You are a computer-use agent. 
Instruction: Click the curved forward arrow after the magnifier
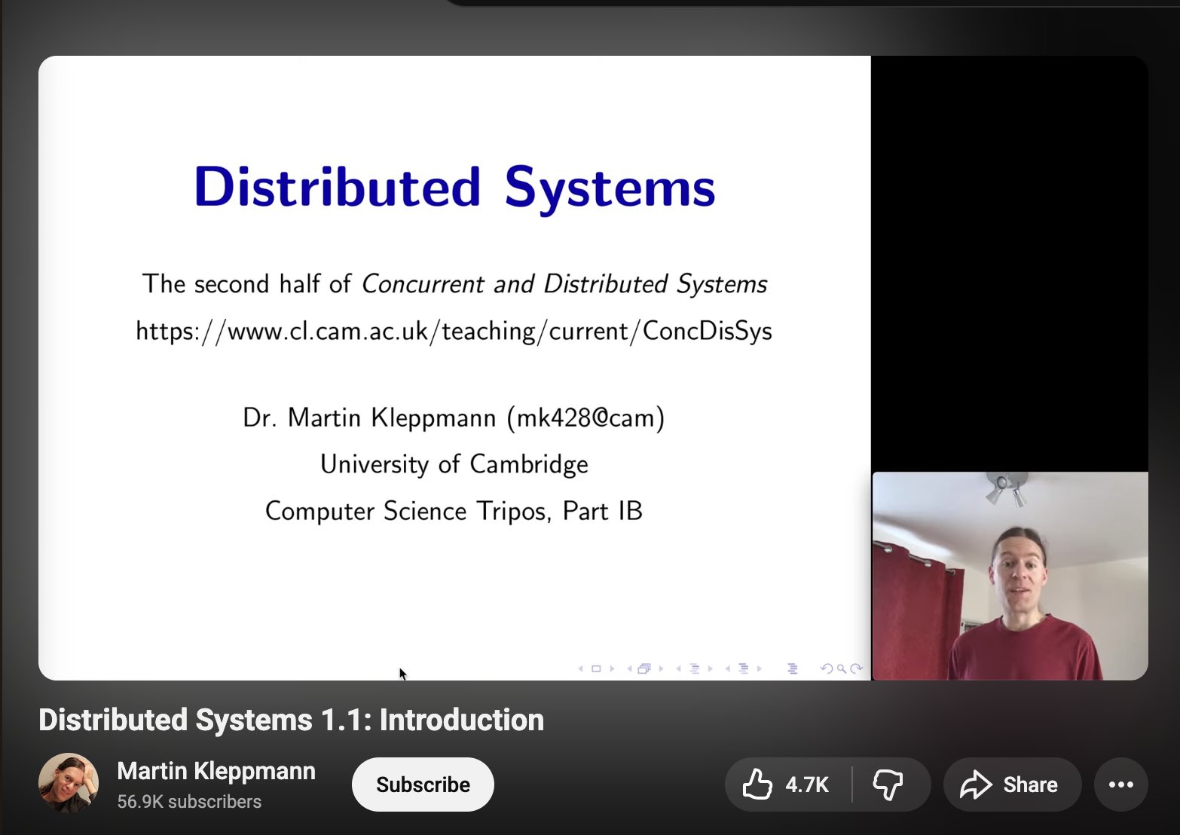tap(856, 668)
